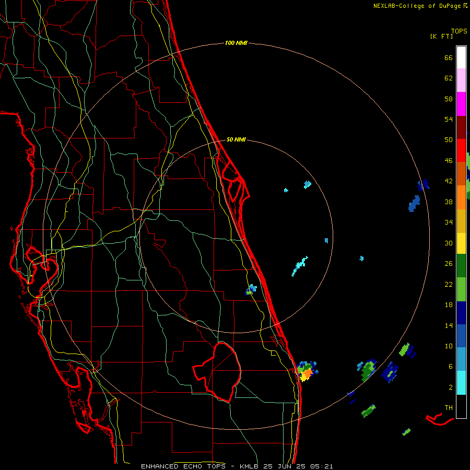Click the 58 legend value
The image size is (470, 470).
tap(449, 99)
